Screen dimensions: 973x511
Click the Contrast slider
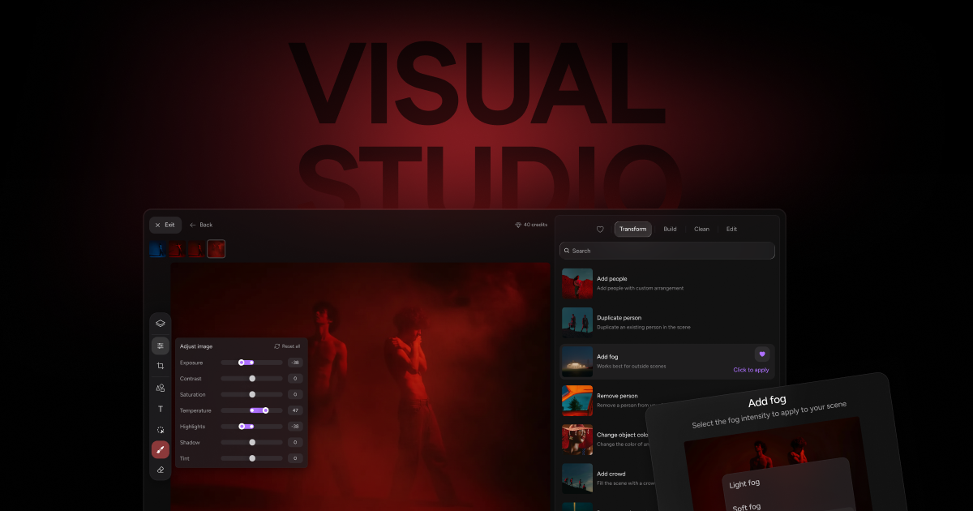[252, 379]
